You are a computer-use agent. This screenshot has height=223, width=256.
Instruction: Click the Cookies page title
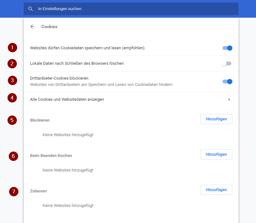tap(49, 27)
